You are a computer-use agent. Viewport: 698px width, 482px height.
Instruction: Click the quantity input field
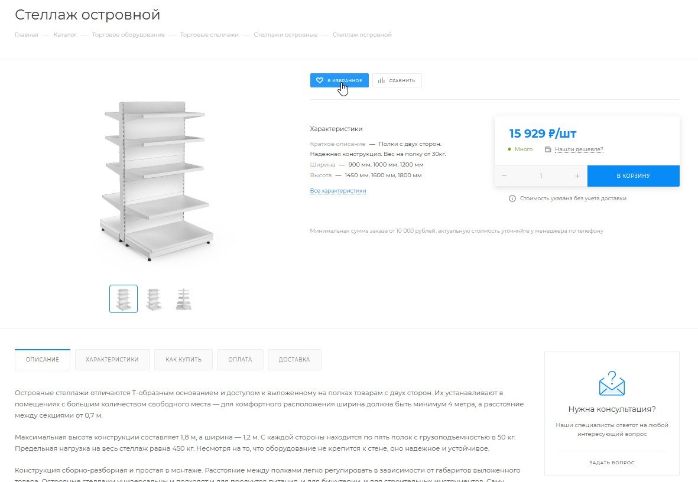[540, 176]
